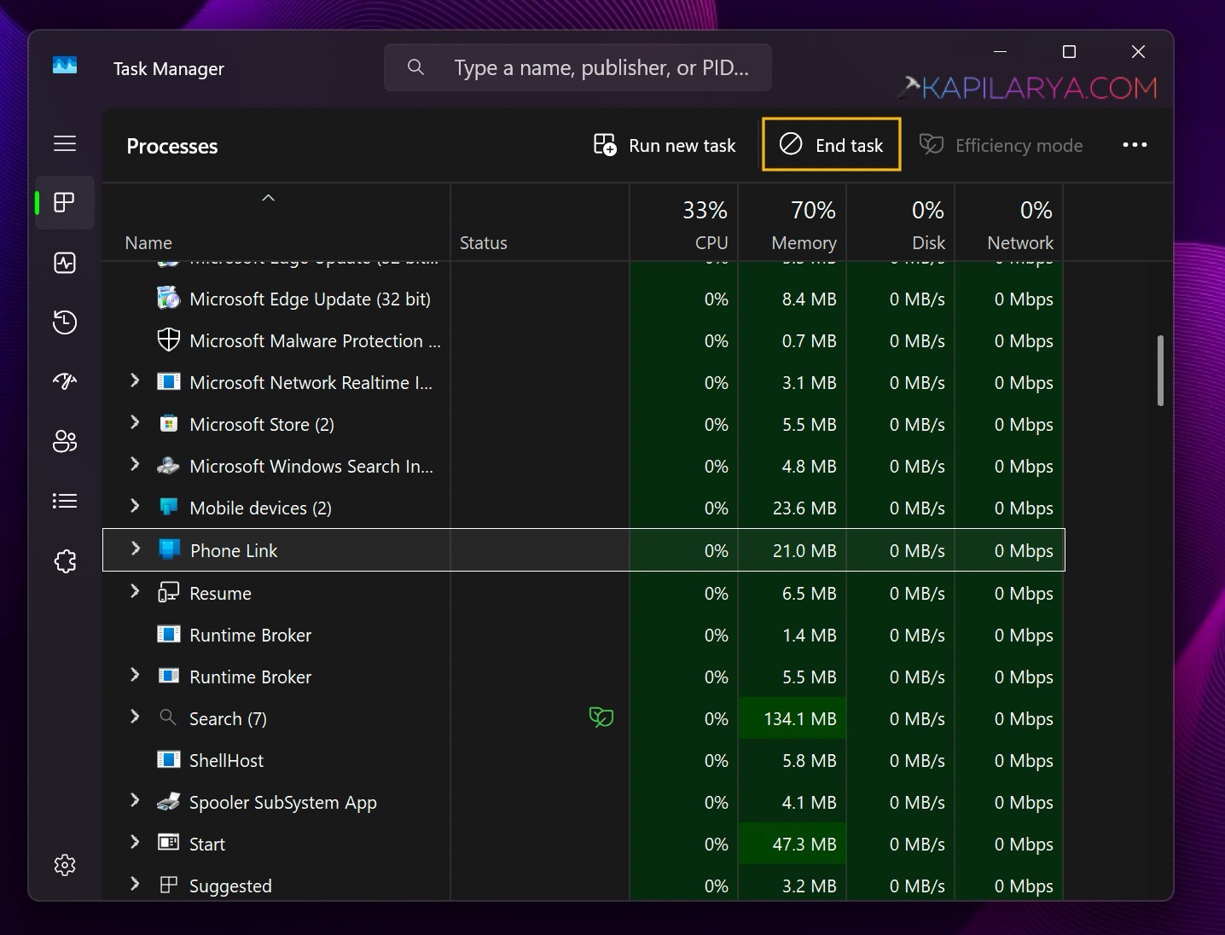1225x935 pixels.
Task: Open Task Manager settings gear
Action: pos(65,865)
